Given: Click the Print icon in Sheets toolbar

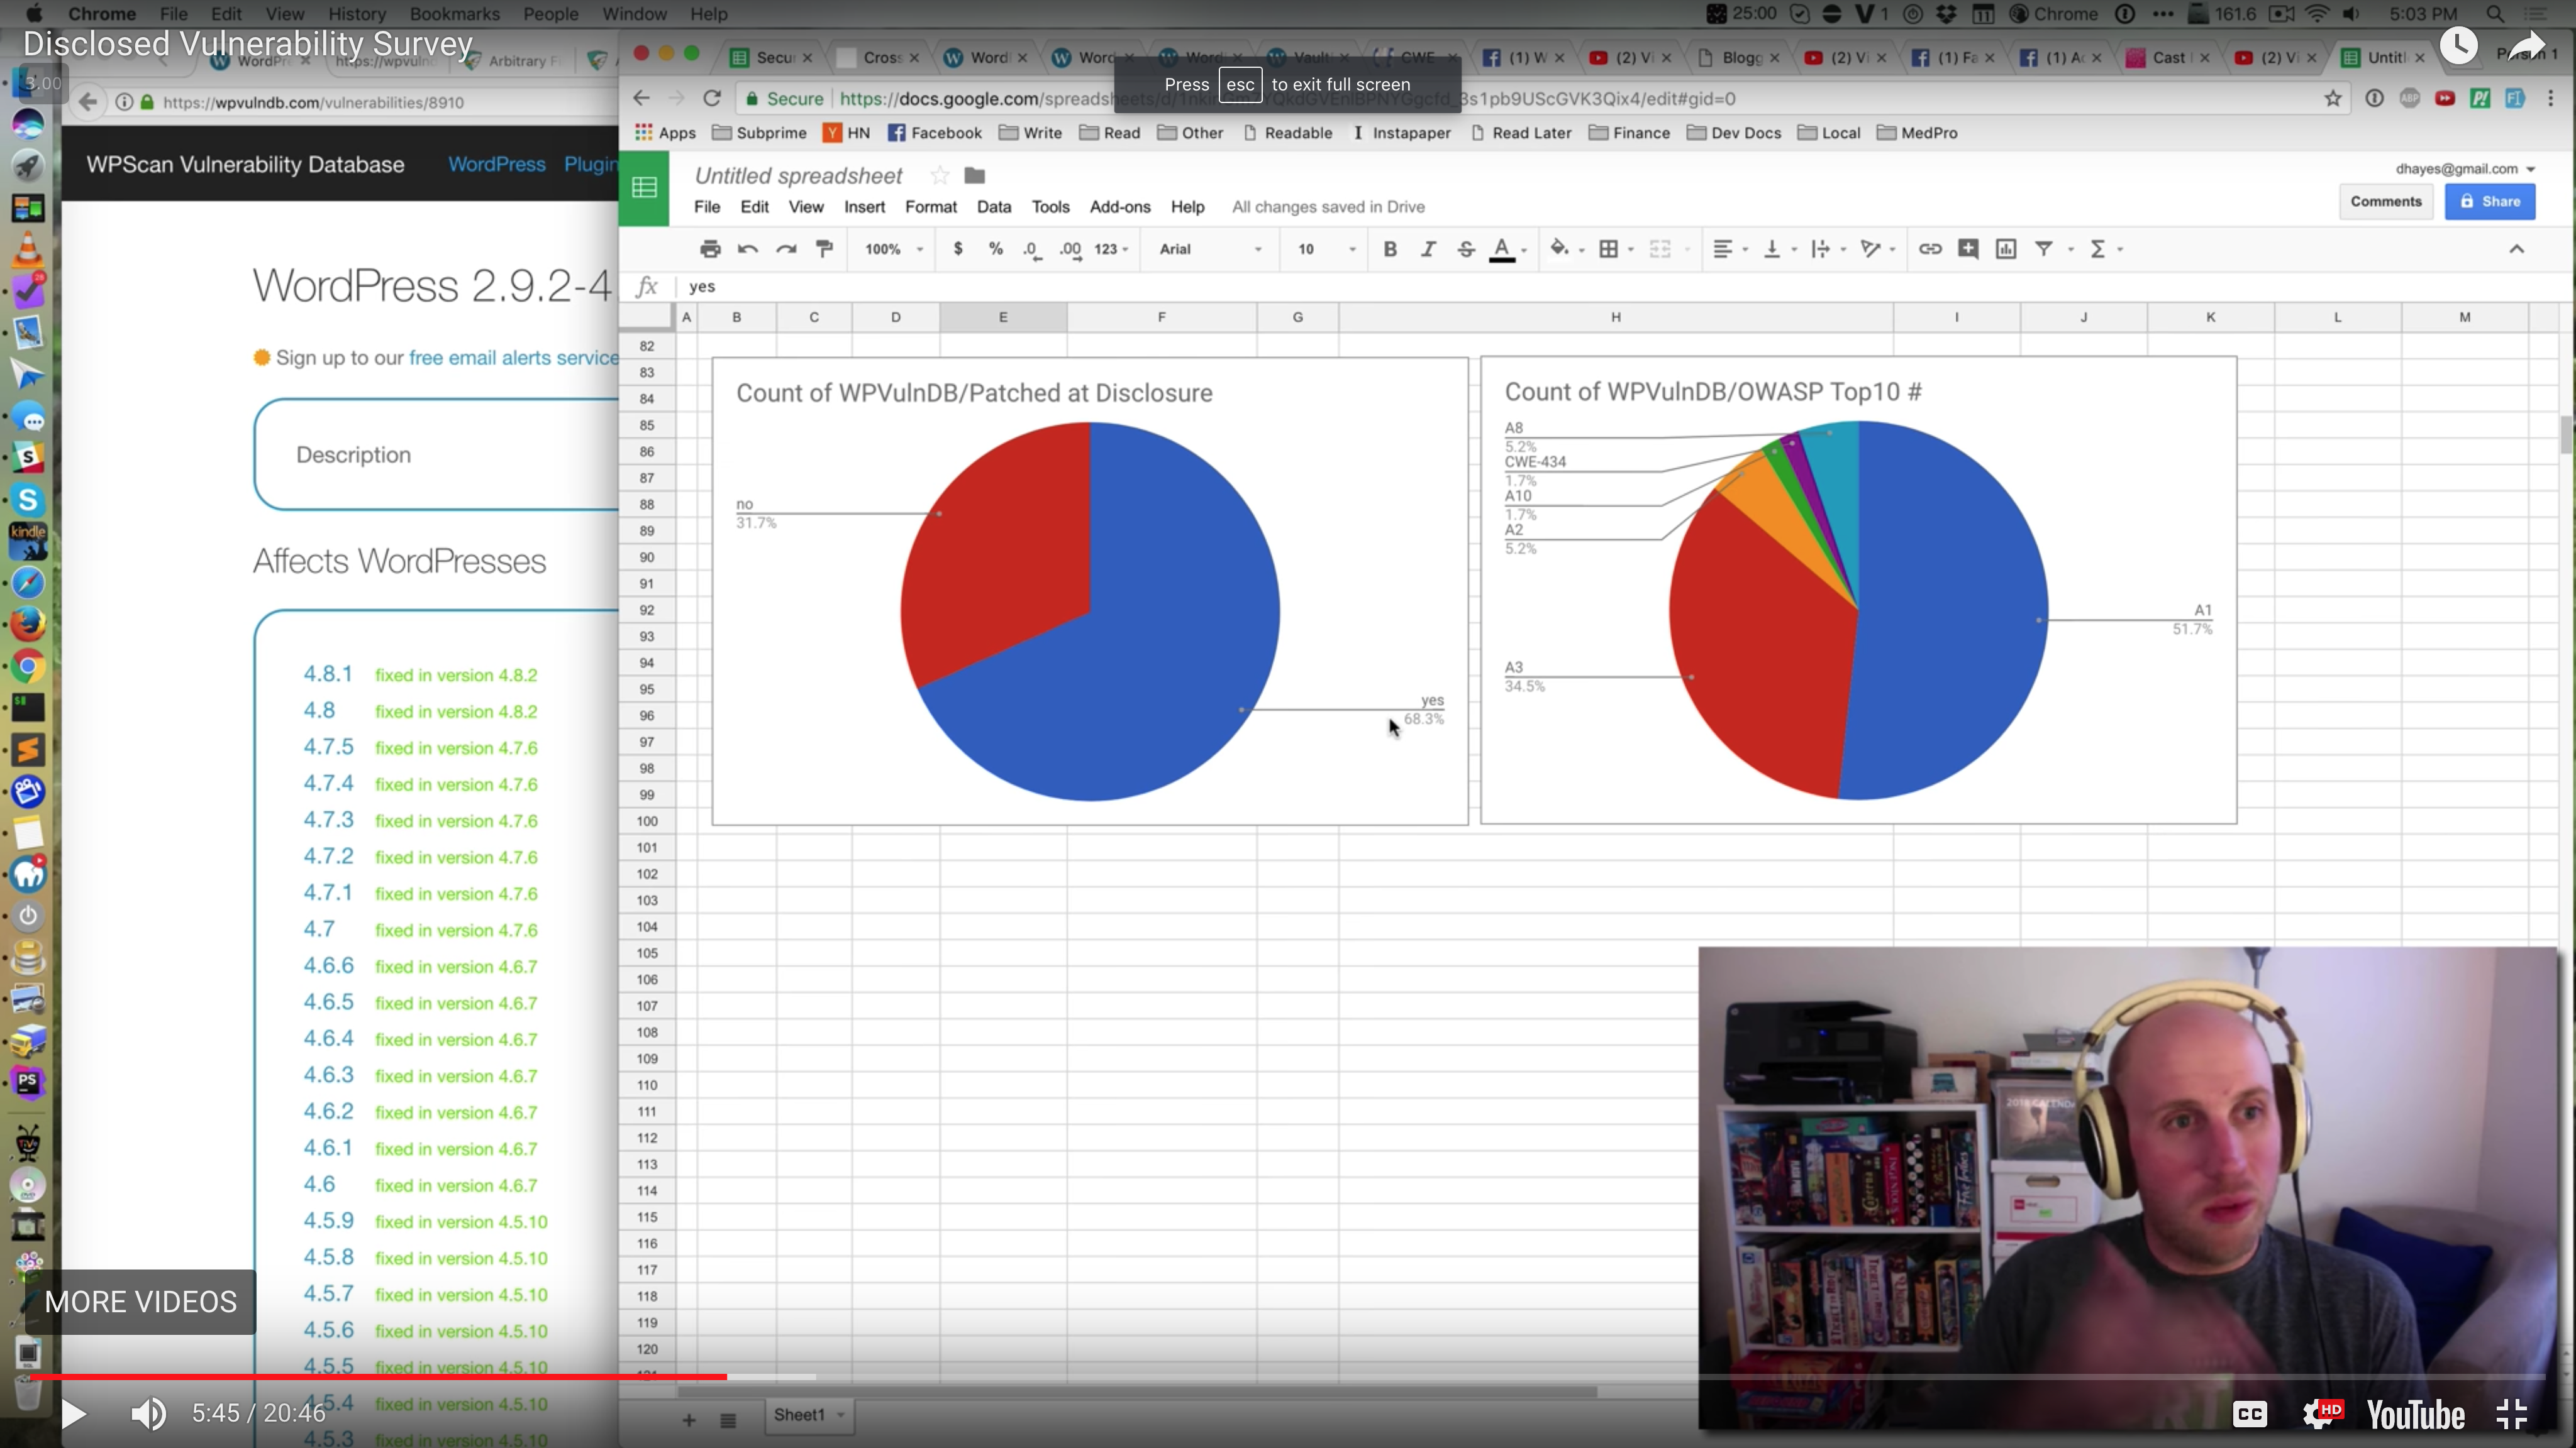Looking at the screenshot, I should click(710, 249).
